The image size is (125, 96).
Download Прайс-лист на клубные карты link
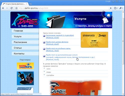click(x=58, y=48)
